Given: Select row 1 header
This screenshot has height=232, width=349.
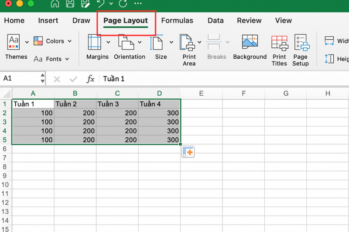Looking at the screenshot, I should click(x=6, y=104).
